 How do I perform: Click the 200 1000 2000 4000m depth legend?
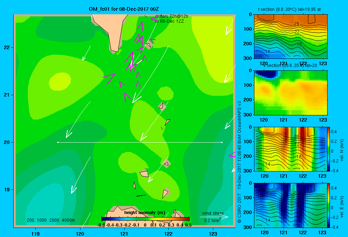tap(50, 220)
